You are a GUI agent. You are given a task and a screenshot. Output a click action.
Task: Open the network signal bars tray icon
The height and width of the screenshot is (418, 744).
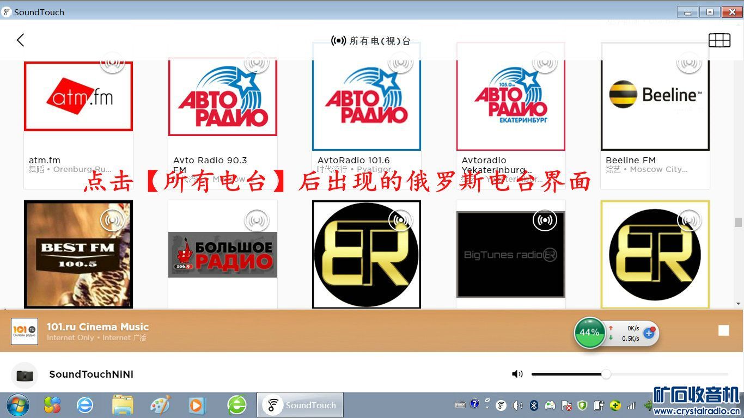coord(632,405)
